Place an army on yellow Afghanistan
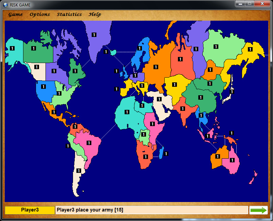This screenshot has height=221, width=273. [x=175, y=85]
